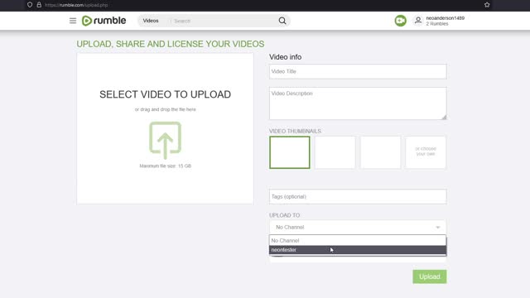Image resolution: width=530 pixels, height=298 pixels.
Task: Expand the No Channel dropdown arrow
Action: pos(438,227)
